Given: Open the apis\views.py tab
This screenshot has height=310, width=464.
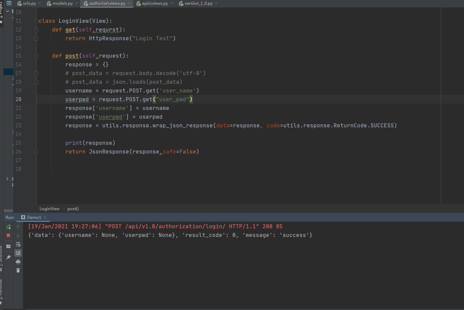Looking at the screenshot, I should point(155,3).
